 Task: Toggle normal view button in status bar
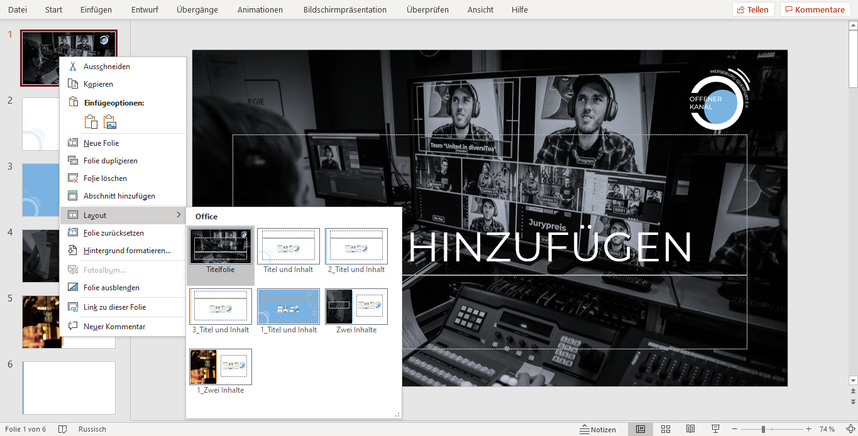click(640, 429)
